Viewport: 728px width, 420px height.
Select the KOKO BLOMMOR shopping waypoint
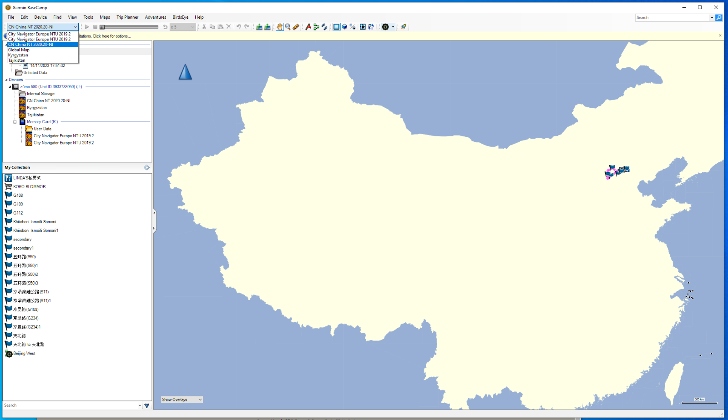(25, 187)
